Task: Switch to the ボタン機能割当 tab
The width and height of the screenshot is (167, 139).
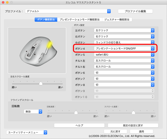Action: tap(46, 19)
